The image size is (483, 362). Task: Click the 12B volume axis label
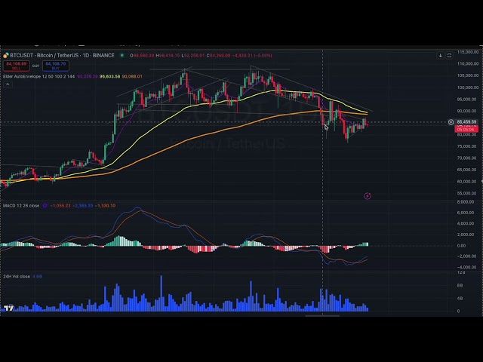coord(461,273)
